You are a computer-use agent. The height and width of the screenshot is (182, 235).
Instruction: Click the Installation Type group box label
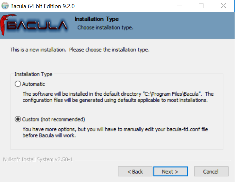pos(33,74)
